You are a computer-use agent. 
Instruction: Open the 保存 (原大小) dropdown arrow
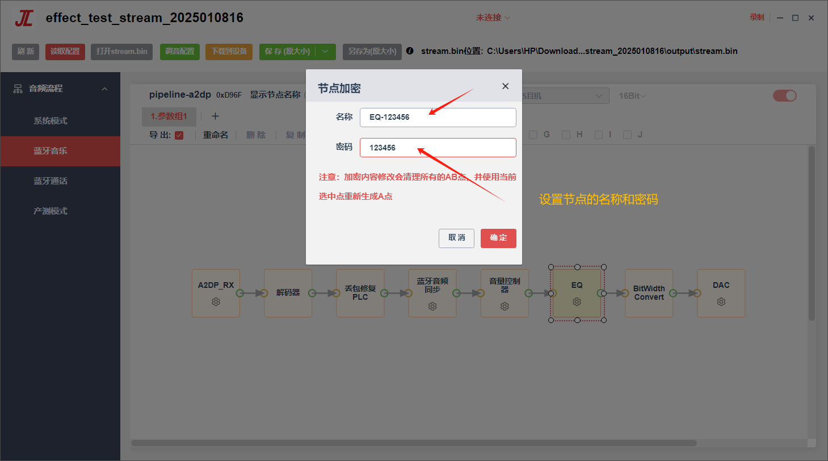coord(325,51)
